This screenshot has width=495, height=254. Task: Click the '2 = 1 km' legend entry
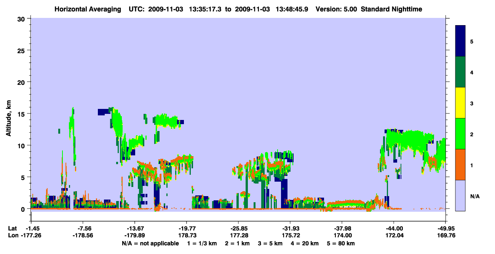(x=237, y=243)
